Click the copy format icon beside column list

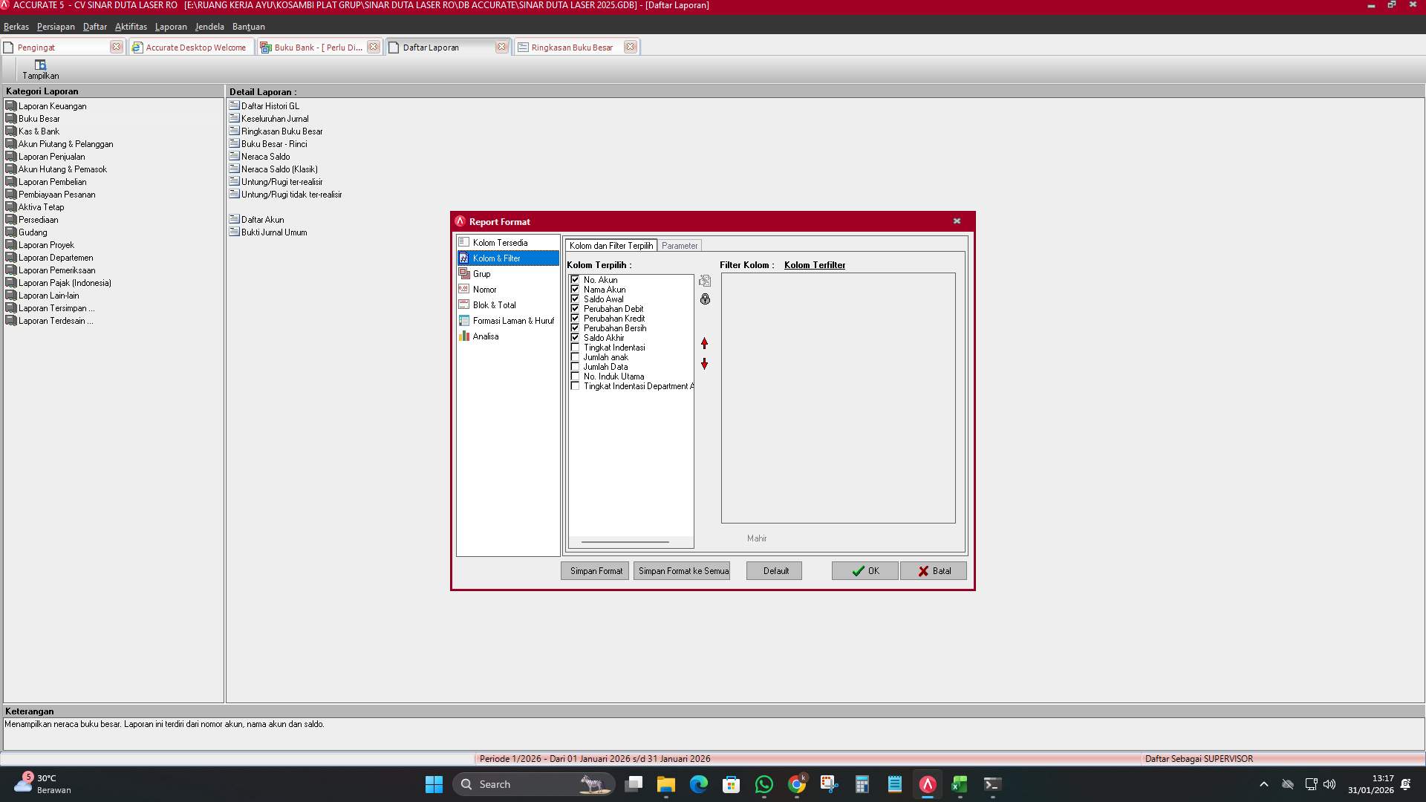704,281
